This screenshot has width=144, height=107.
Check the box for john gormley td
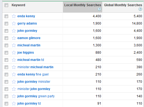(7, 103)
